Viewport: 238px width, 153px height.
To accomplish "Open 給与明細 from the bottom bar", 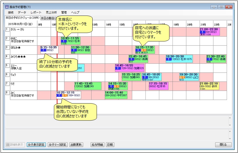I will (x=97, y=145).
